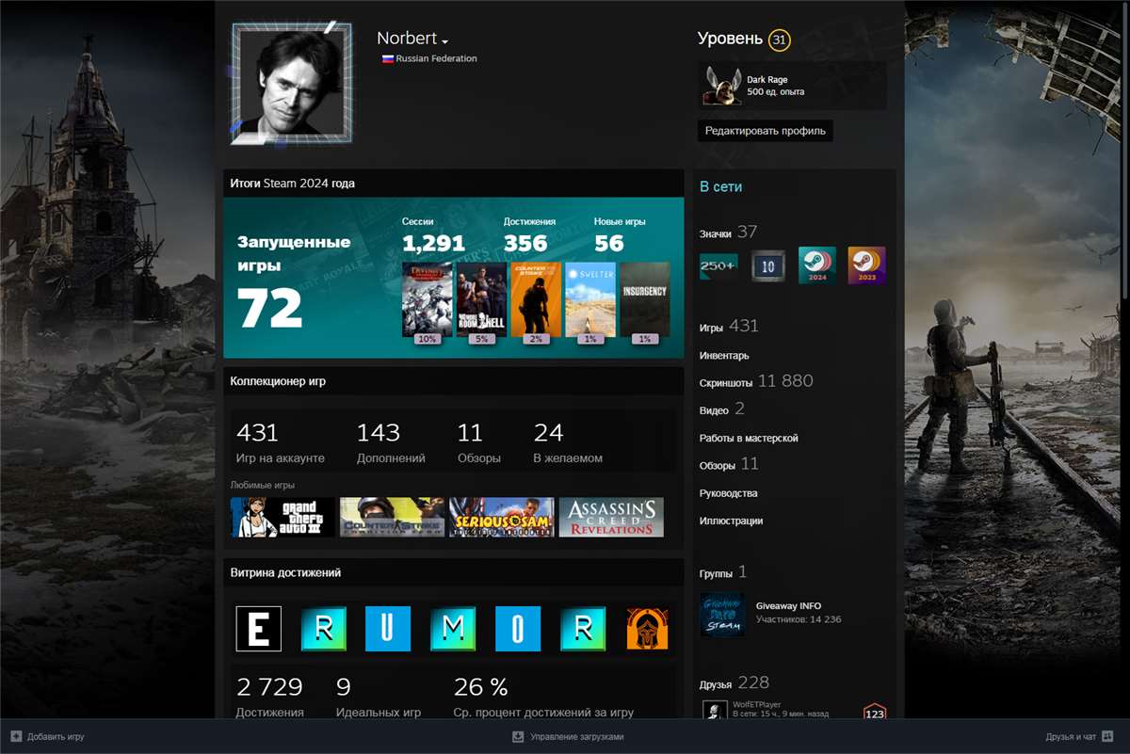The width and height of the screenshot is (1130, 754).
Task: Click the Norbert profile avatar picture
Action: (x=291, y=83)
